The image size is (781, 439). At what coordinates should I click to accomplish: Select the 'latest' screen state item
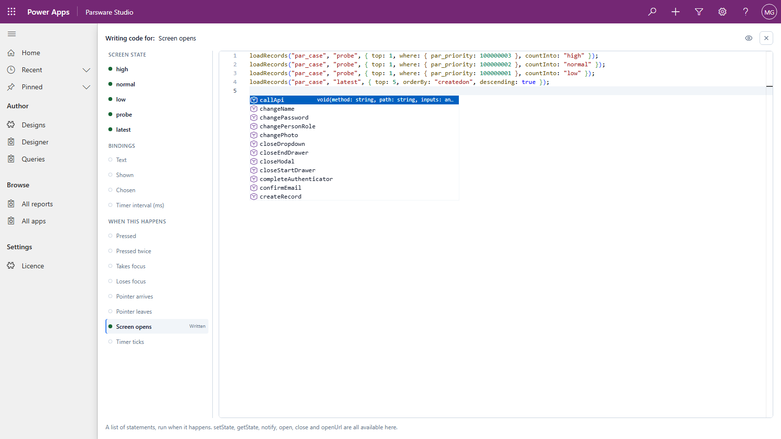click(157, 130)
